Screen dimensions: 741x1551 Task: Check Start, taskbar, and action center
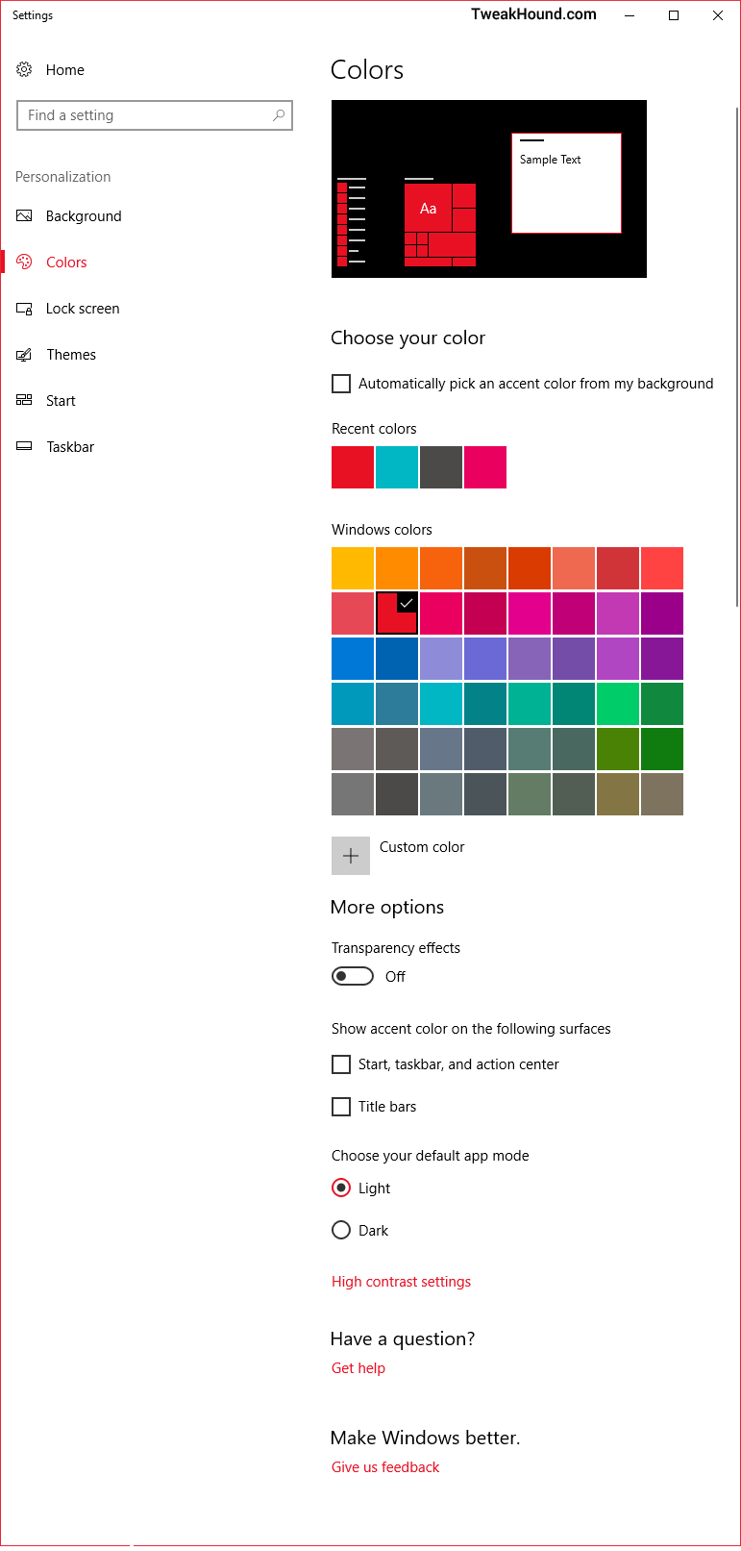(341, 1064)
